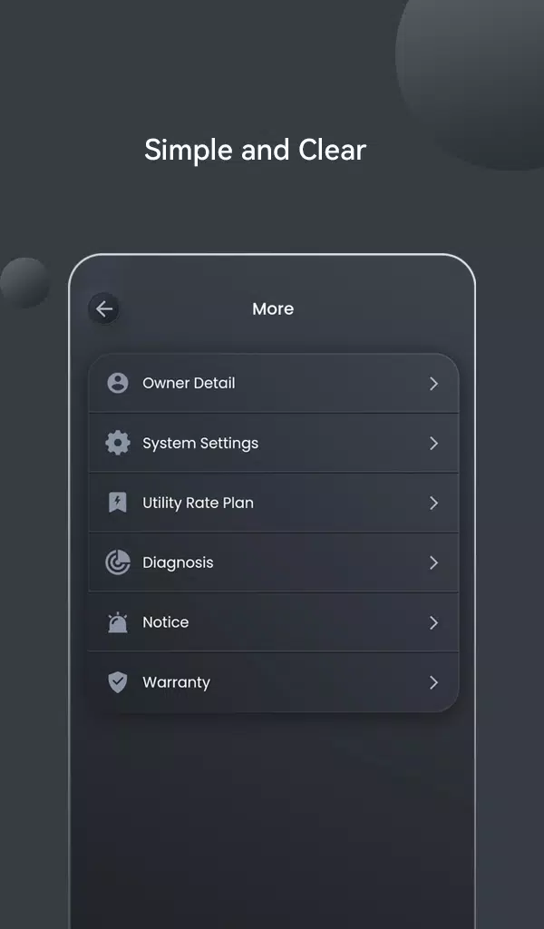Click the System Settings gear icon
544x929 pixels.
tap(118, 443)
